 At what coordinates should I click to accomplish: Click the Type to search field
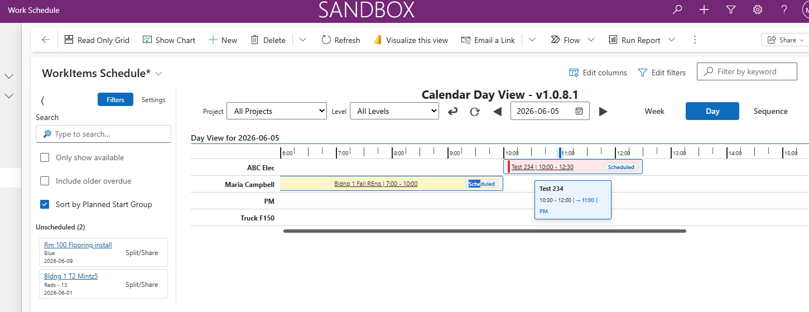(x=103, y=134)
